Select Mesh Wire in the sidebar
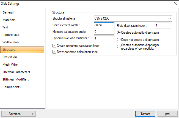This screenshot has width=179, height=118. (10, 65)
